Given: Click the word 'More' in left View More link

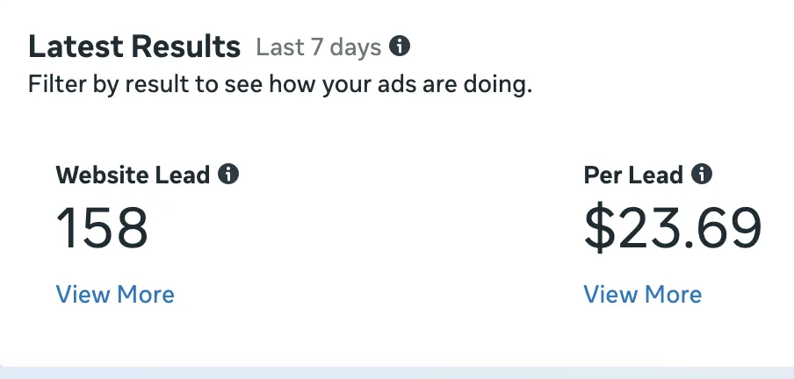Looking at the screenshot, I should [144, 294].
